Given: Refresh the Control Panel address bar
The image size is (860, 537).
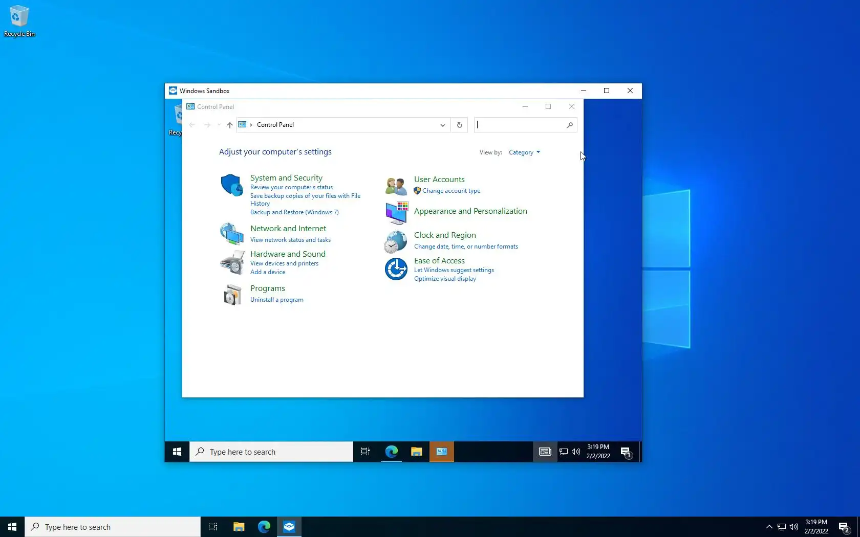Looking at the screenshot, I should pyautogui.click(x=459, y=125).
